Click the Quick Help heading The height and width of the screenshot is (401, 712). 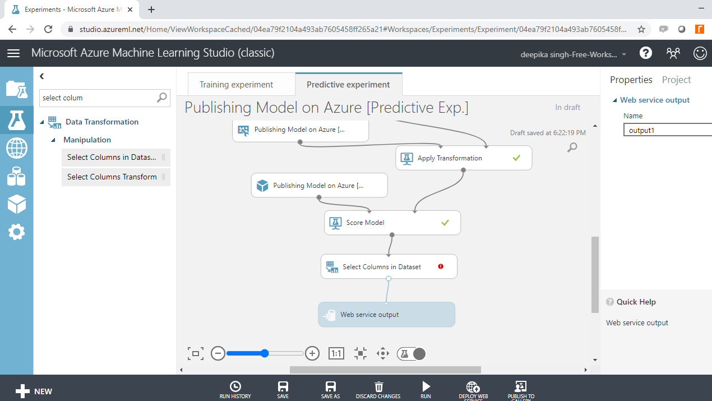(x=636, y=302)
